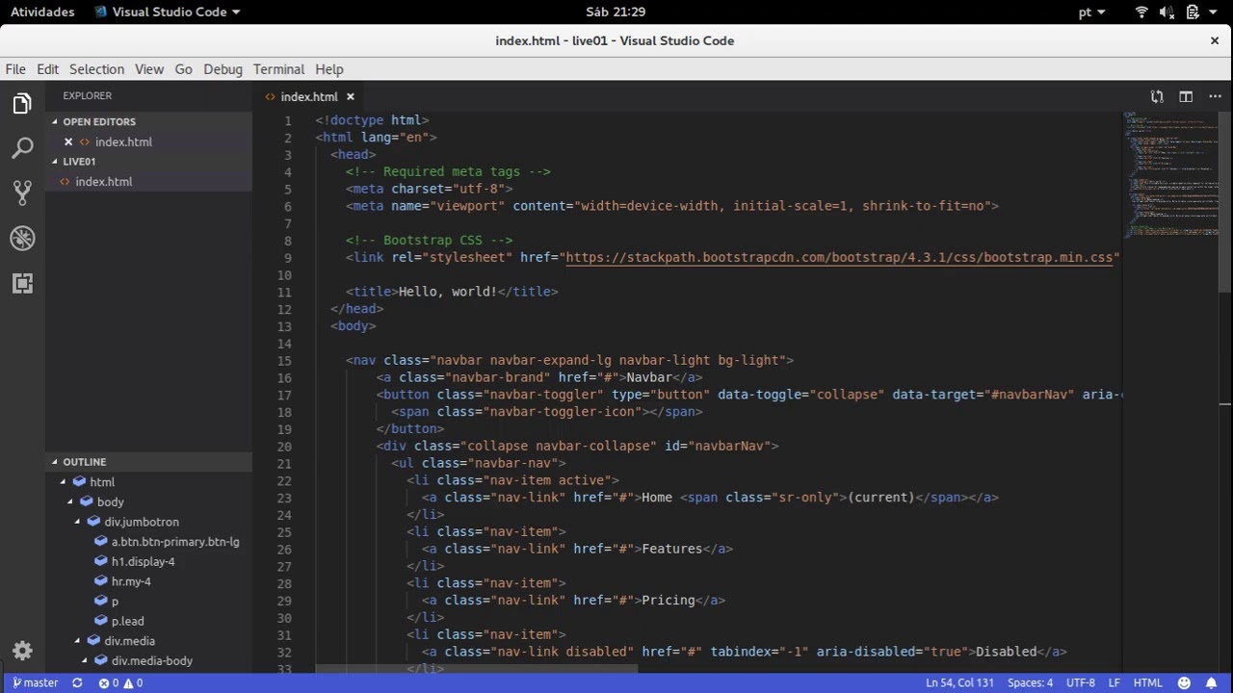
Task: Collapse div.media-body node in Outline
Action: point(85,660)
